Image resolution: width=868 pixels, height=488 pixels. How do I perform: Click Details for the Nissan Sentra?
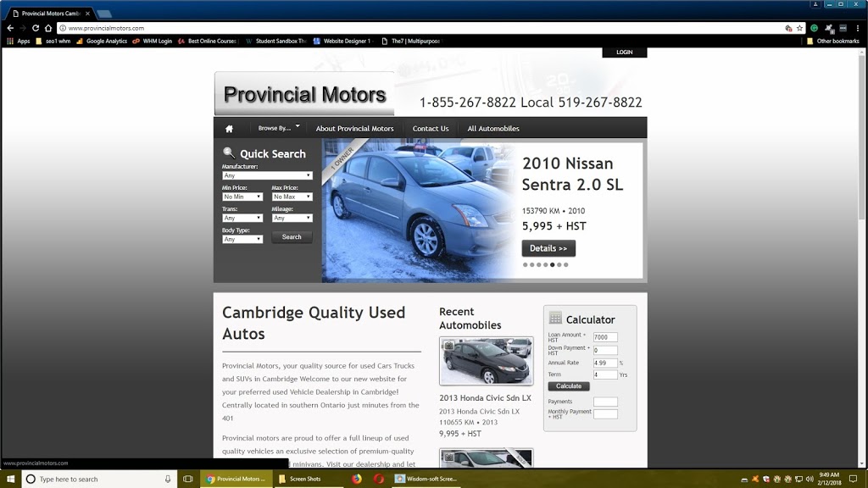coord(548,248)
